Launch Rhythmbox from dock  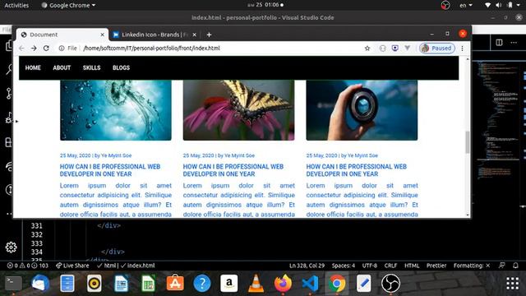pyautogui.click(x=95, y=283)
